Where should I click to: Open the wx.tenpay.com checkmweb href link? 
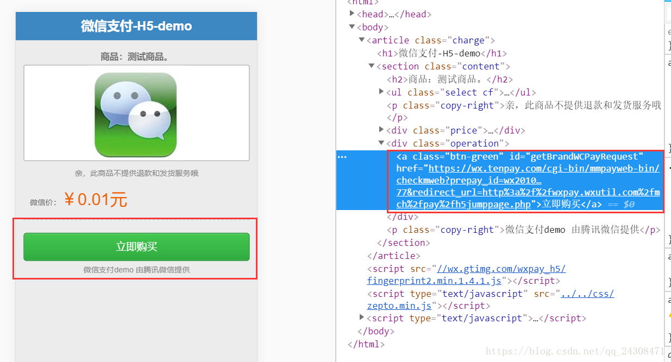point(528,186)
